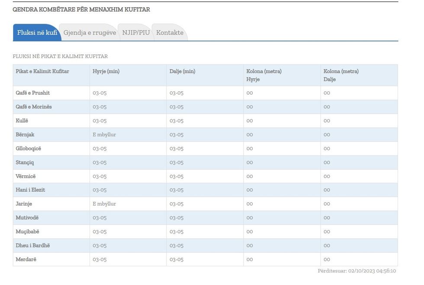Screen dimensions: 424x285
Task: Switch to the Gjendja e rrugëve tab
Action: (x=90, y=32)
